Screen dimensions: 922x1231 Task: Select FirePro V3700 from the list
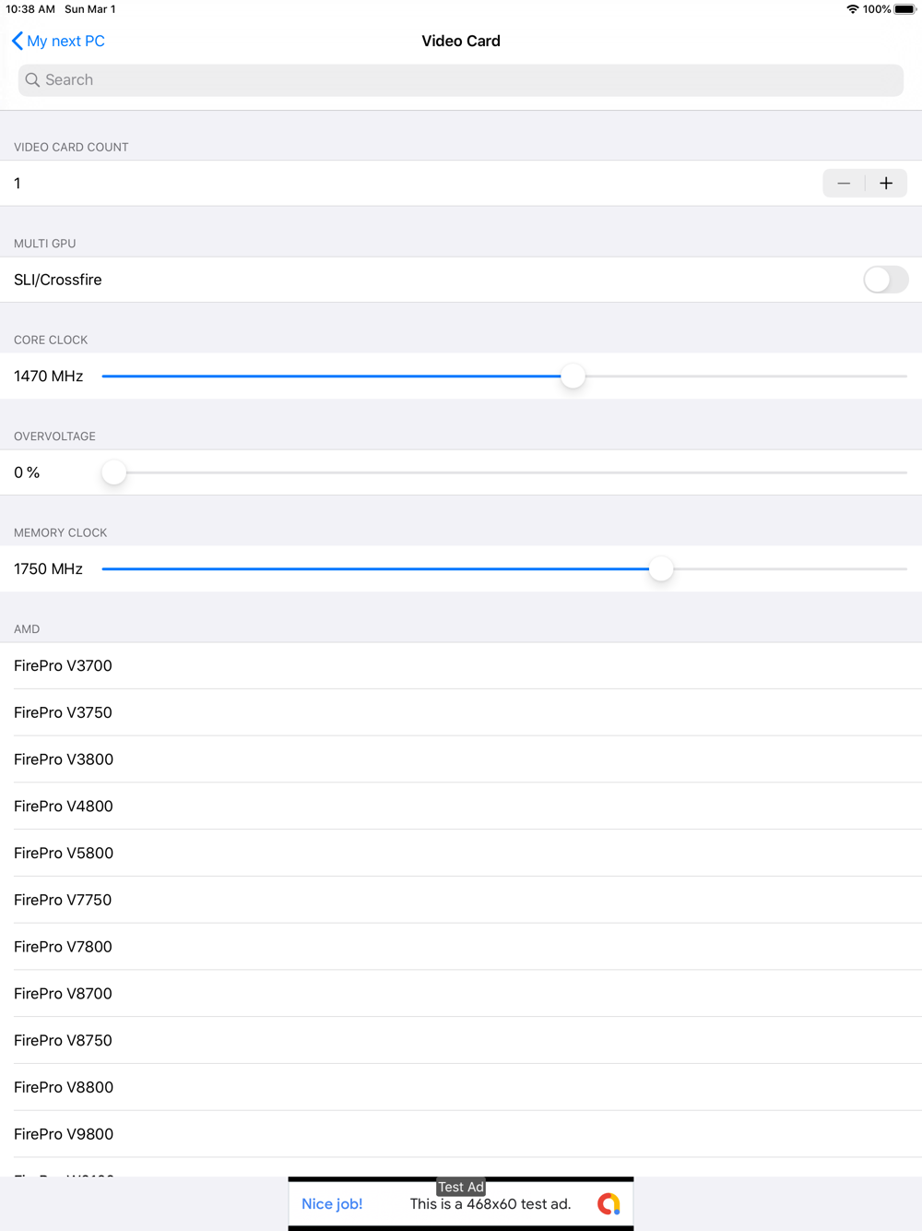coord(461,665)
